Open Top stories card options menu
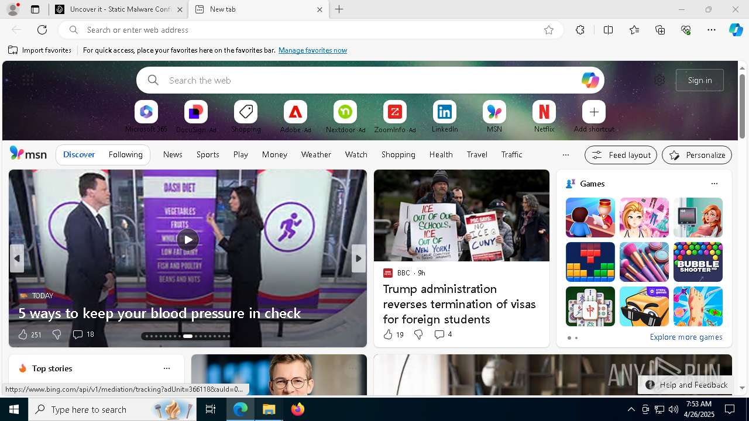 (x=167, y=368)
